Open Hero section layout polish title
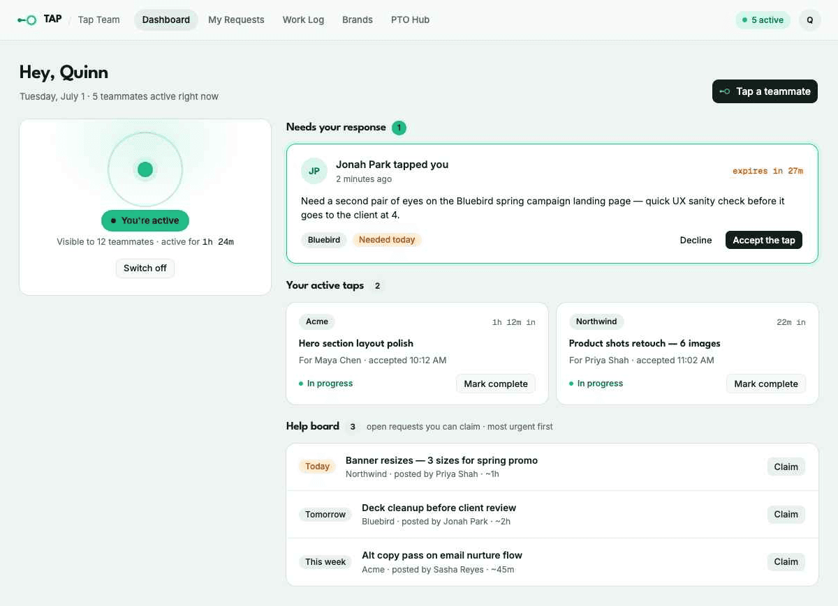This screenshot has height=606, width=838. [356, 343]
